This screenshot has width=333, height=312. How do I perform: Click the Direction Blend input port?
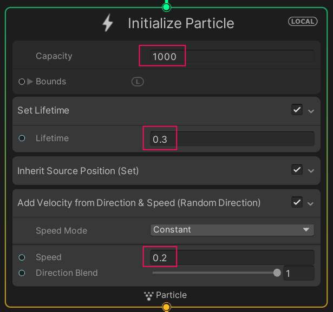tap(22, 273)
